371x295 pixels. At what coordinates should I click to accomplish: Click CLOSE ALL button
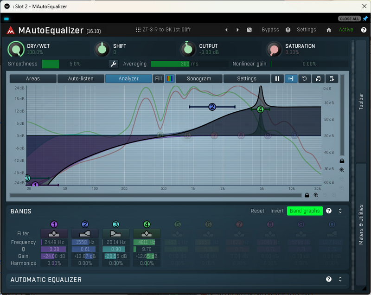tap(349, 19)
